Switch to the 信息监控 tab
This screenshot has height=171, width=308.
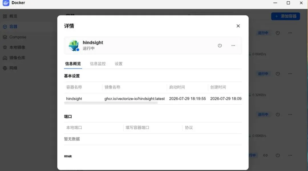click(98, 64)
